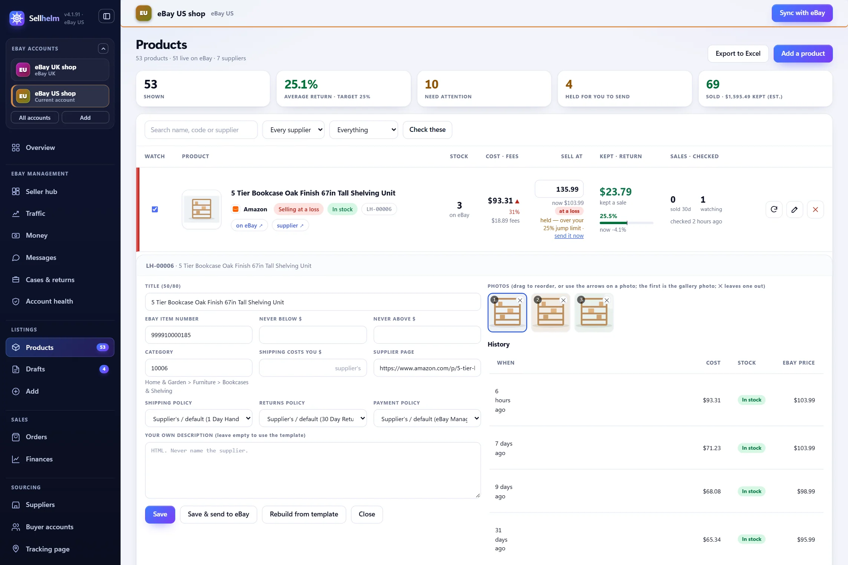This screenshot has width=848, height=565.
Task: Click the Messages bubble icon
Action: click(16, 258)
